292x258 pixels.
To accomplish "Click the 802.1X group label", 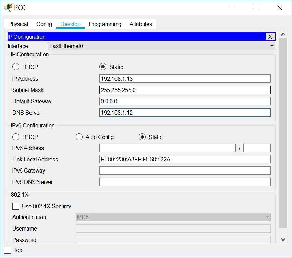I will click(20, 195).
